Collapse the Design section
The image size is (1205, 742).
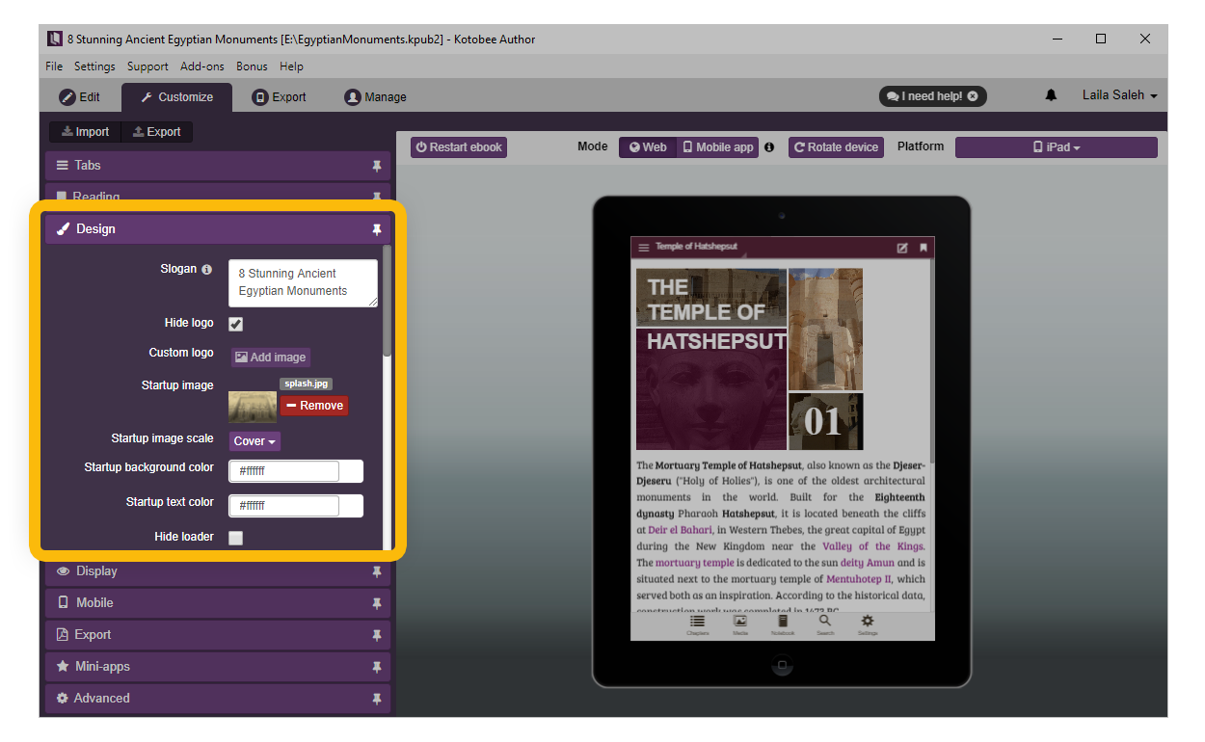218,229
